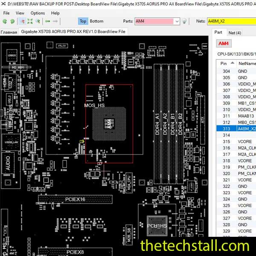Click the rotate left toolbar icon
Screen dimensions: 256x256
[5, 21]
